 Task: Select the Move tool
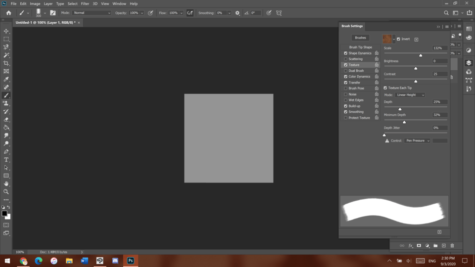coord(6,31)
